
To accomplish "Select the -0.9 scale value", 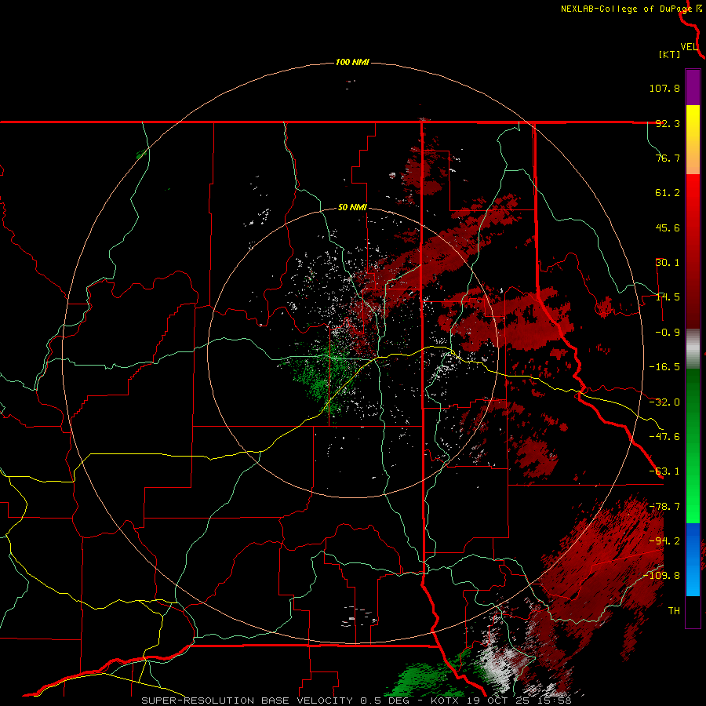I will tap(668, 333).
